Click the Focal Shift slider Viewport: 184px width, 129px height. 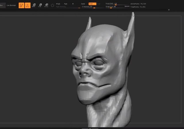(117, 4)
